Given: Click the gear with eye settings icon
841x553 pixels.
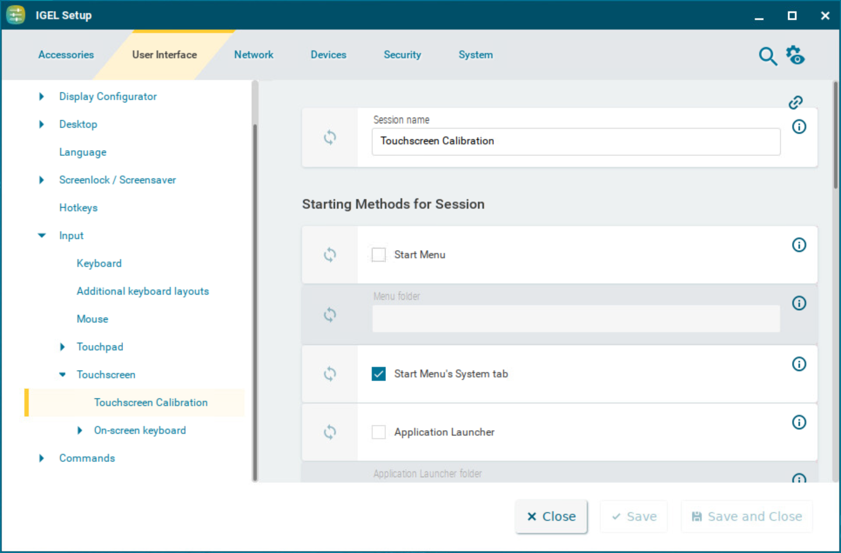Looking at the screenshot, I should [x=795, y=56].
